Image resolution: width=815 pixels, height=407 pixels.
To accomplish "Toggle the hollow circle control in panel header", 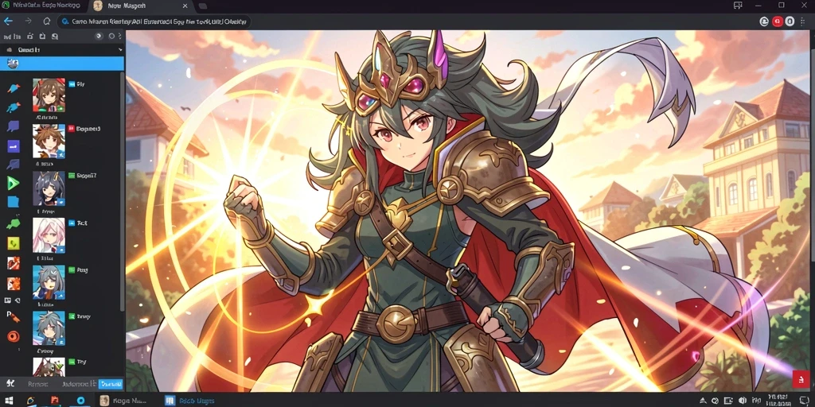I will tap(111, 37).
